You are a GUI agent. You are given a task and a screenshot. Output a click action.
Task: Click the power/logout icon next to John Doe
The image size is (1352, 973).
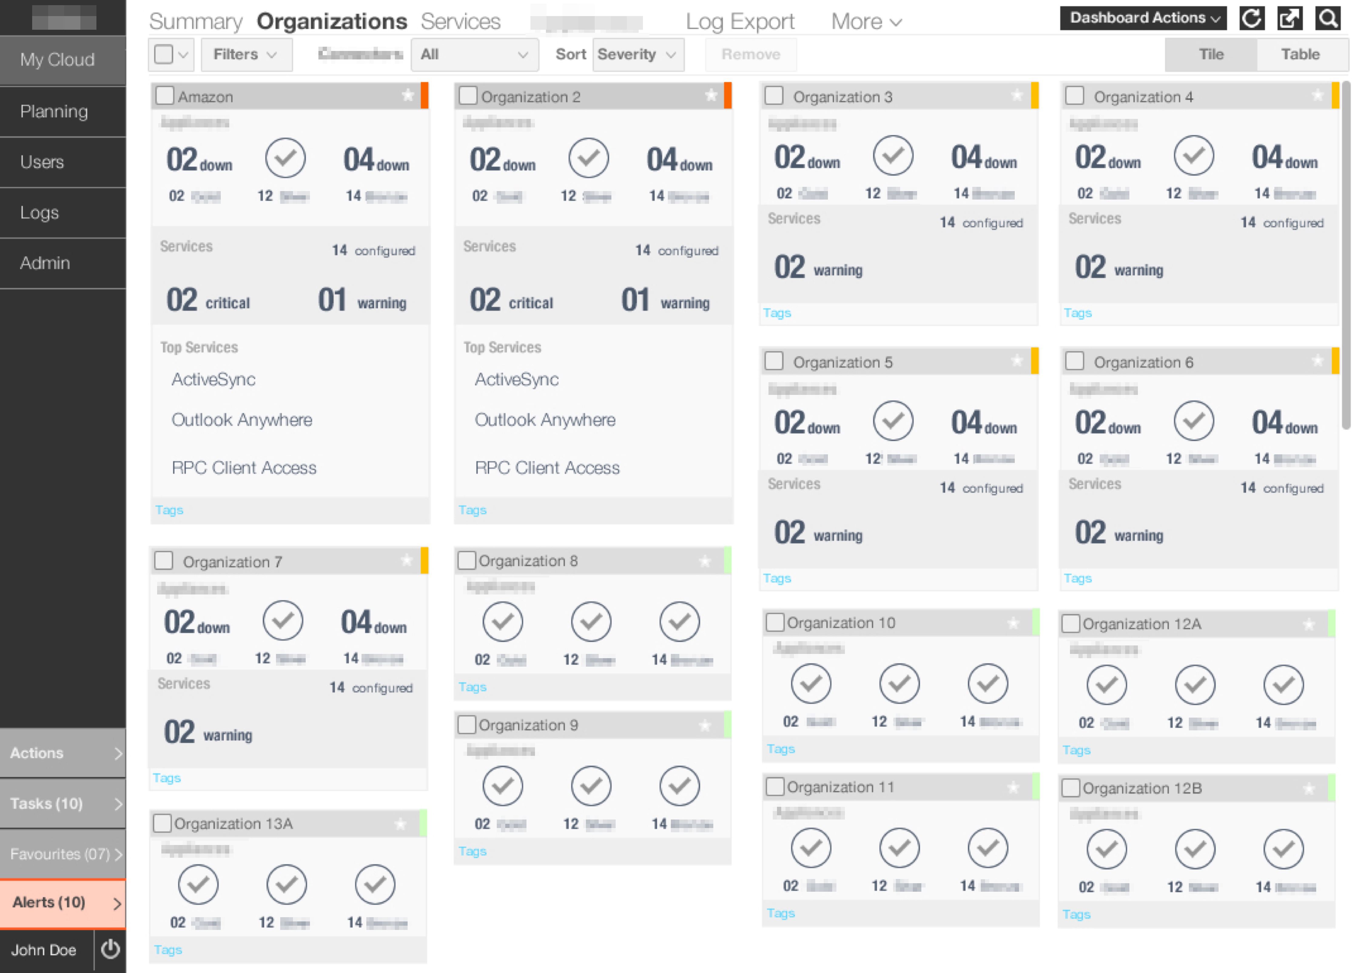click(x=110, y=950)
